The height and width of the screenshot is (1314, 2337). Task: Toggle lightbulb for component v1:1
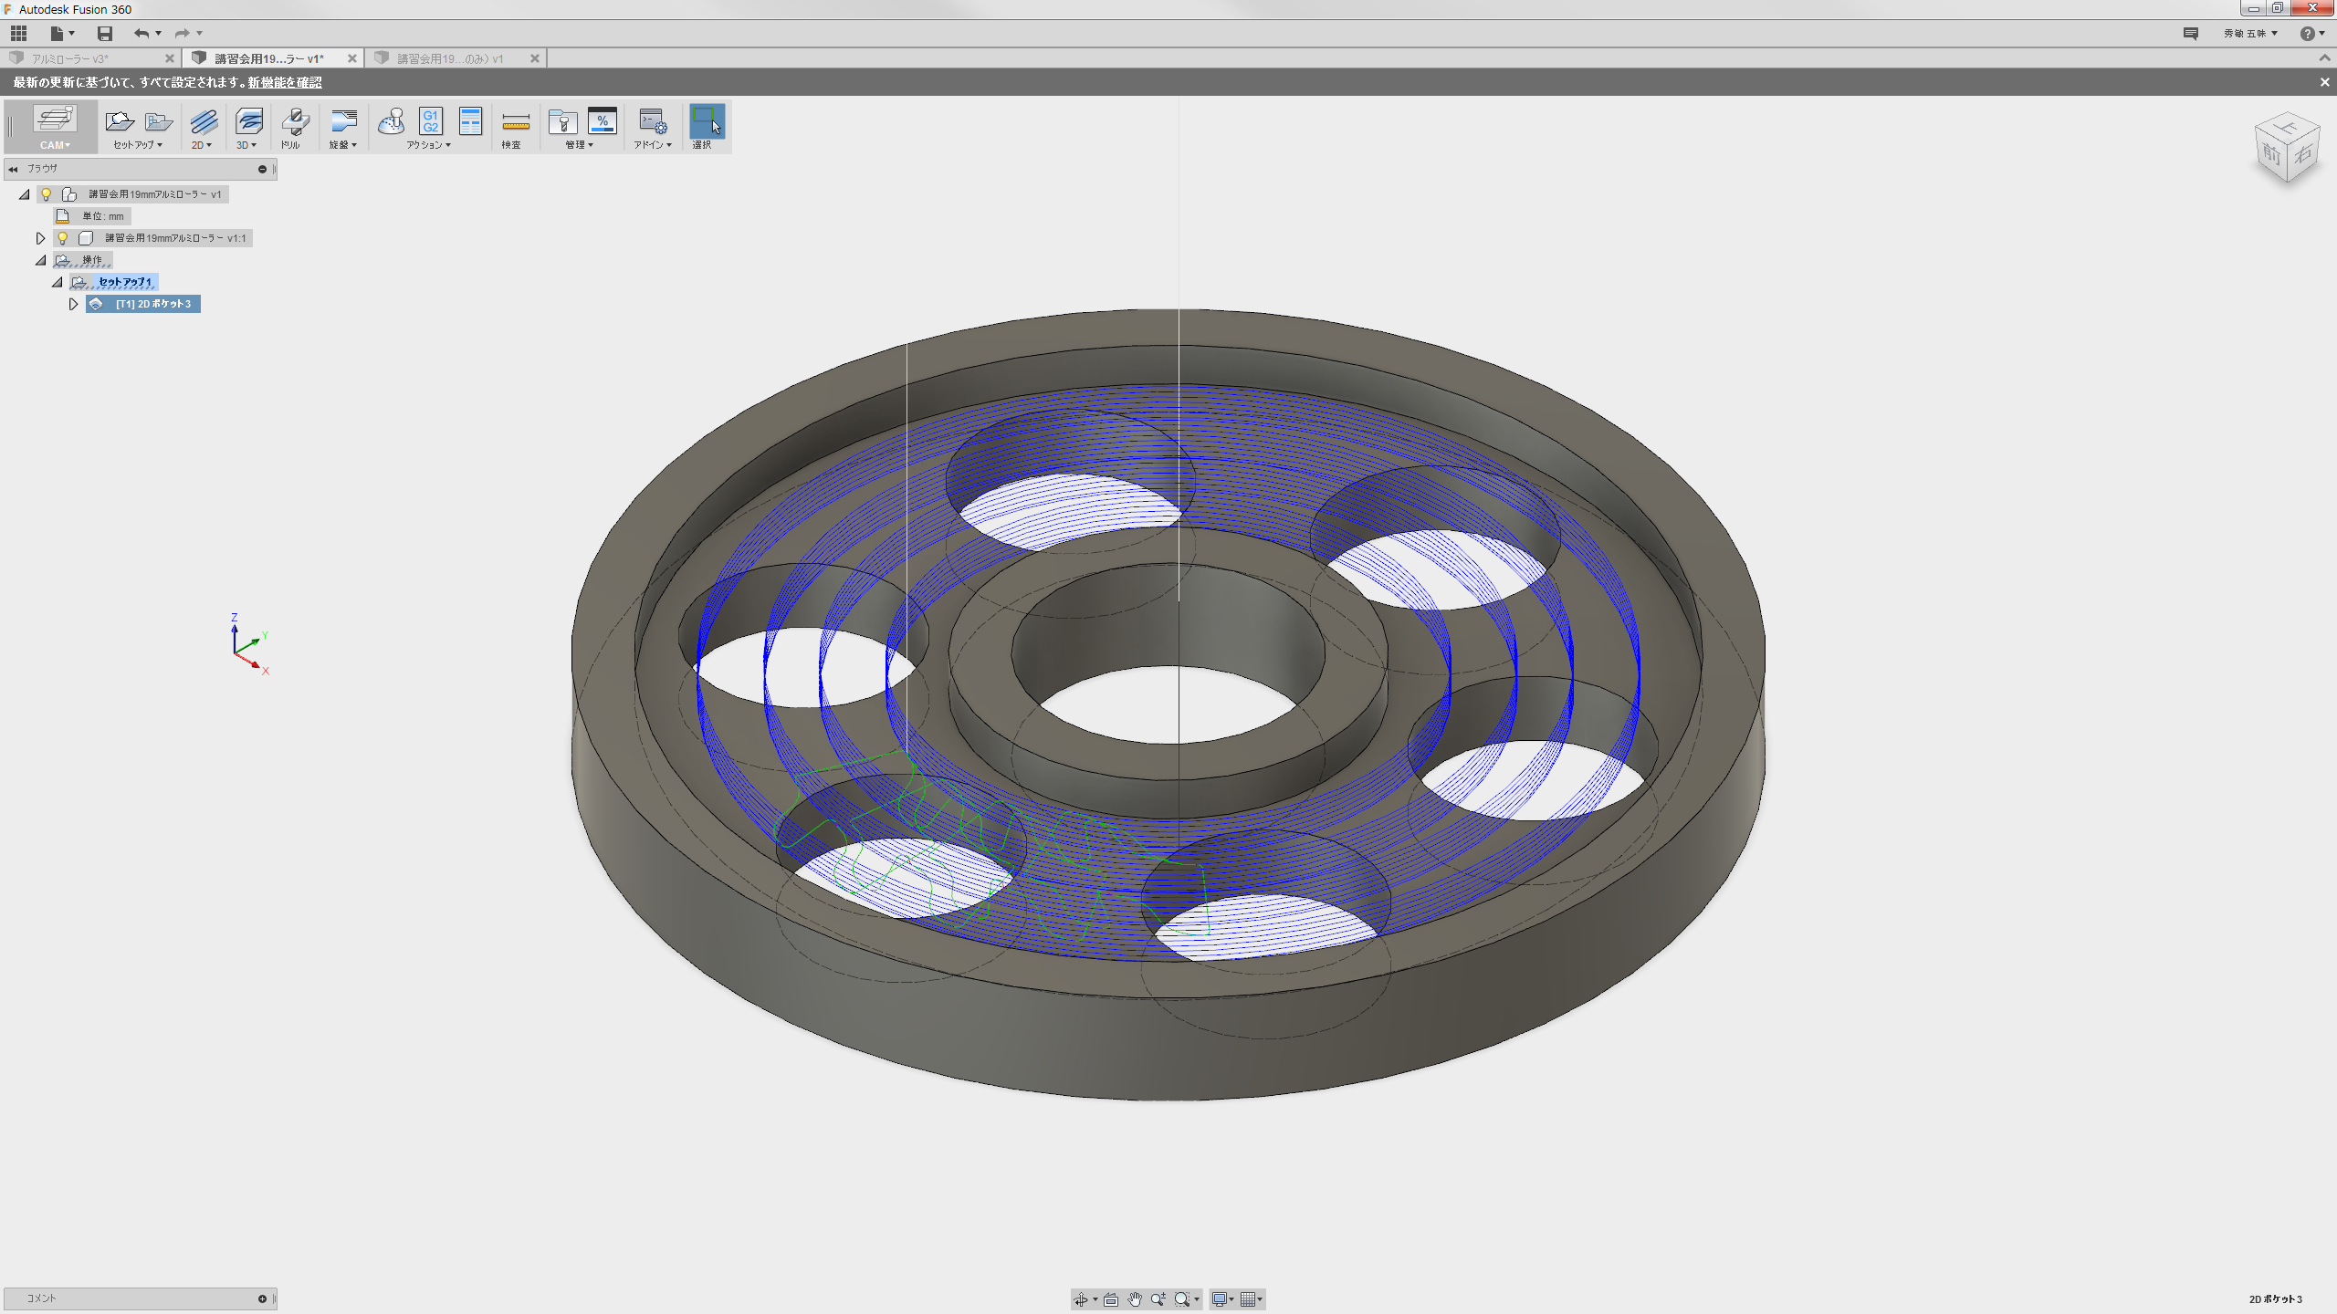62,238
